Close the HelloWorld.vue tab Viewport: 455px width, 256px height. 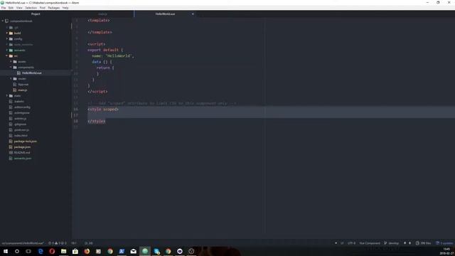[193, 14]
